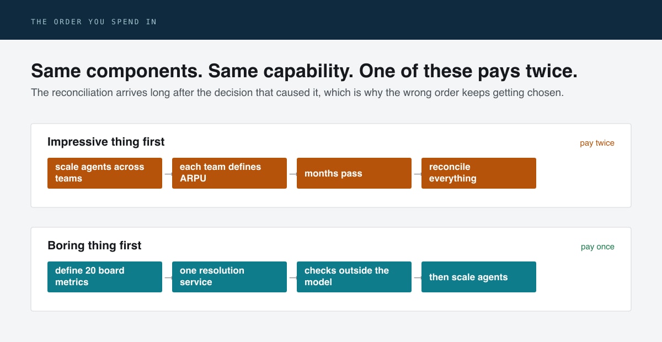
Task: Click the orange 'pay twice' label
Action: point(597,143)
